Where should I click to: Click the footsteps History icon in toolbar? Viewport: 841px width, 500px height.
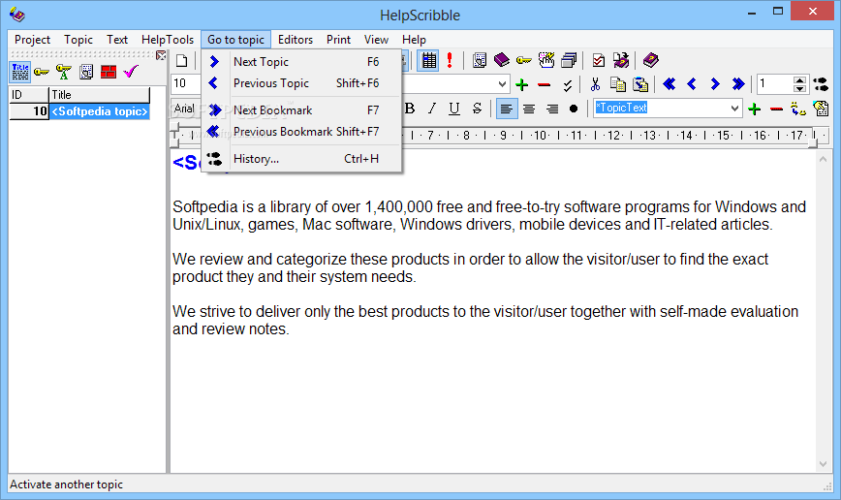821,84
